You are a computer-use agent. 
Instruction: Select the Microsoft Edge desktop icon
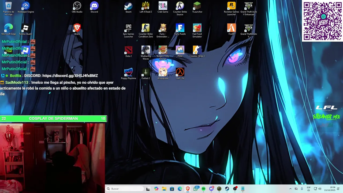click(9, 29)
